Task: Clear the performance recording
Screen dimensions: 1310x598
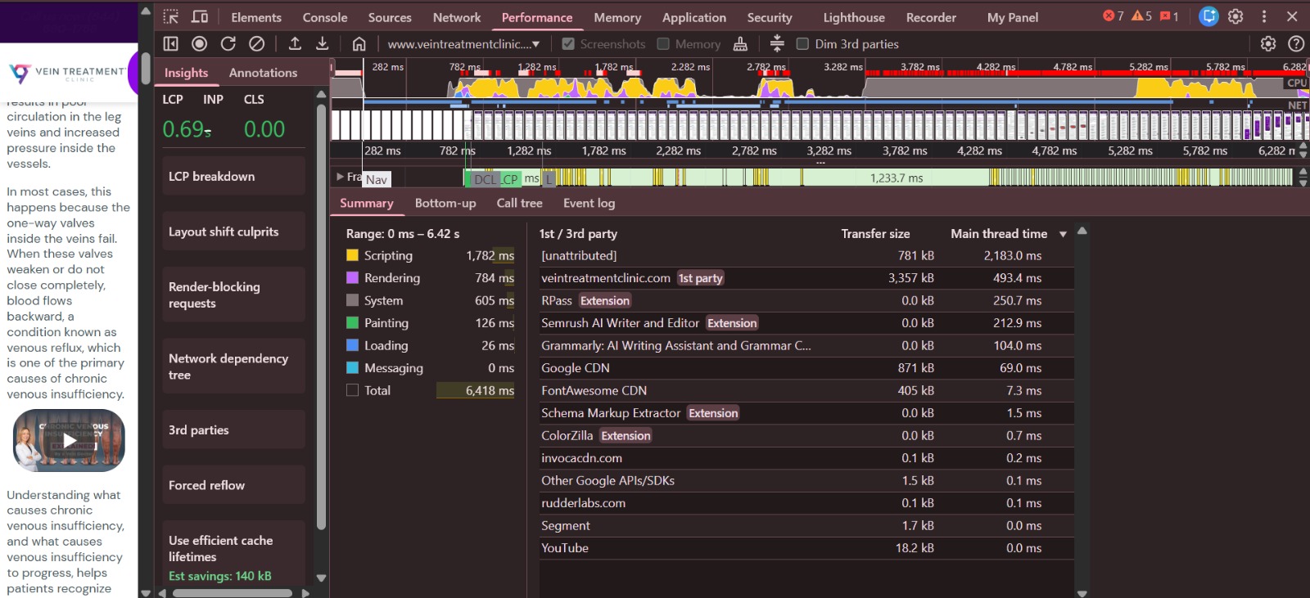Action: pyautogui.click(x=257, y=44)
